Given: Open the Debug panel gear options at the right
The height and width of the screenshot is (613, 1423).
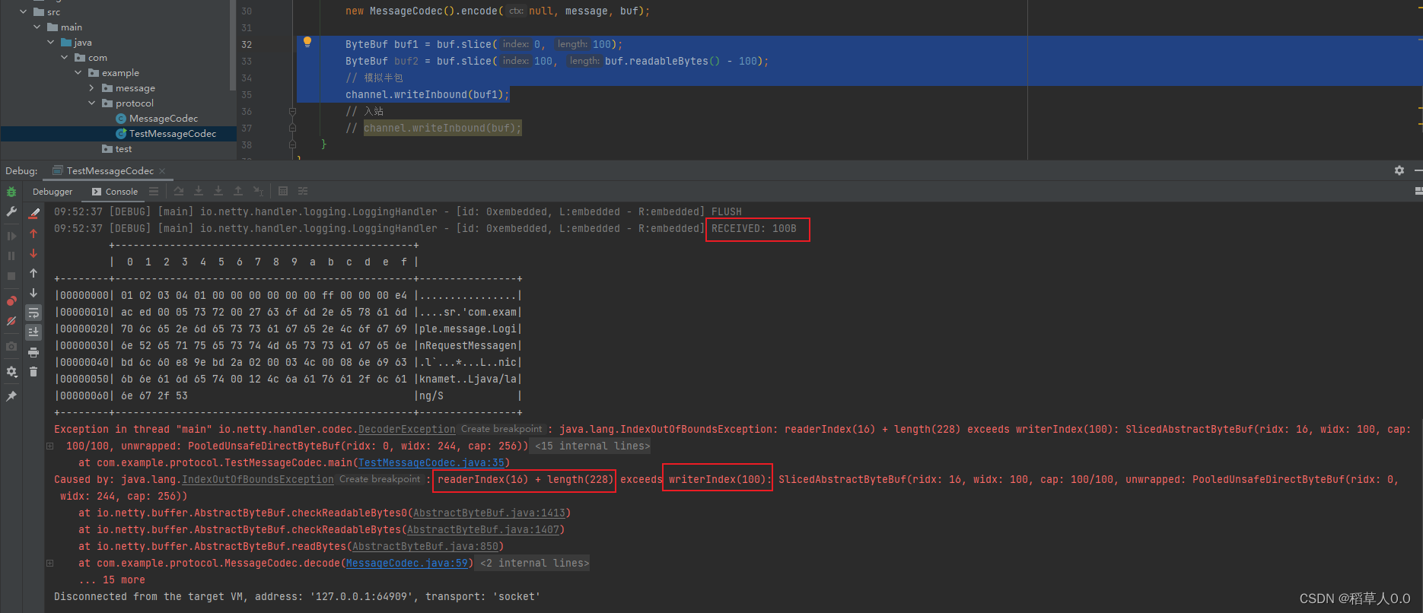Looking at the screenshot, I should click(x=1399, y=170).
